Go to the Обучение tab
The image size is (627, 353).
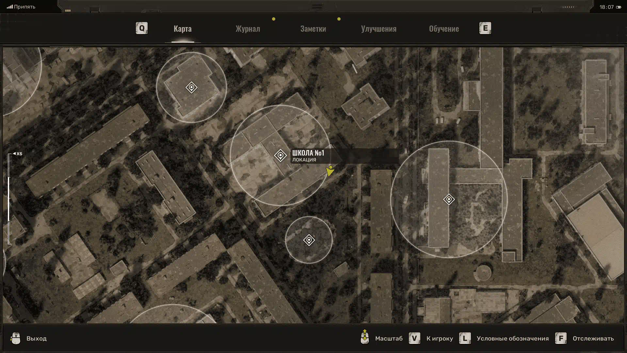click(x=444, y=29)
